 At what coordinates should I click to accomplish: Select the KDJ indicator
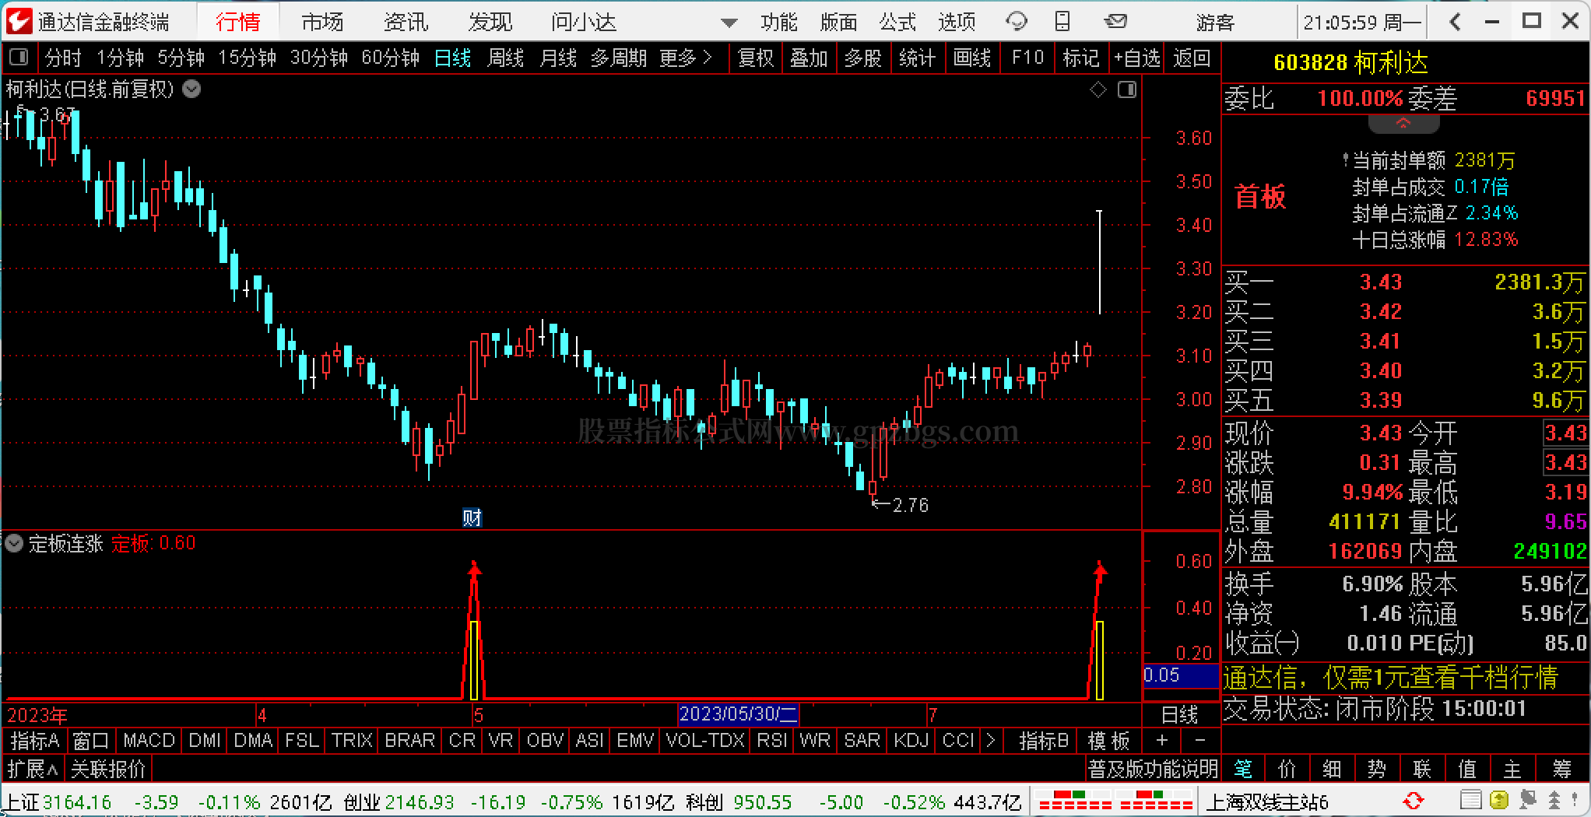coord(911,740)
